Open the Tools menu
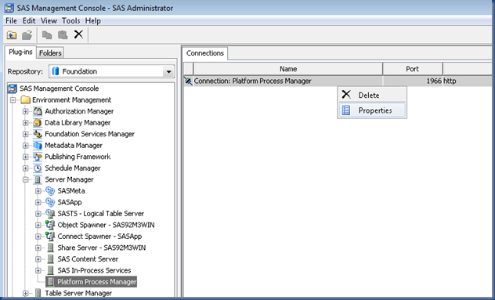495x300 pixels. pos(70,21)
